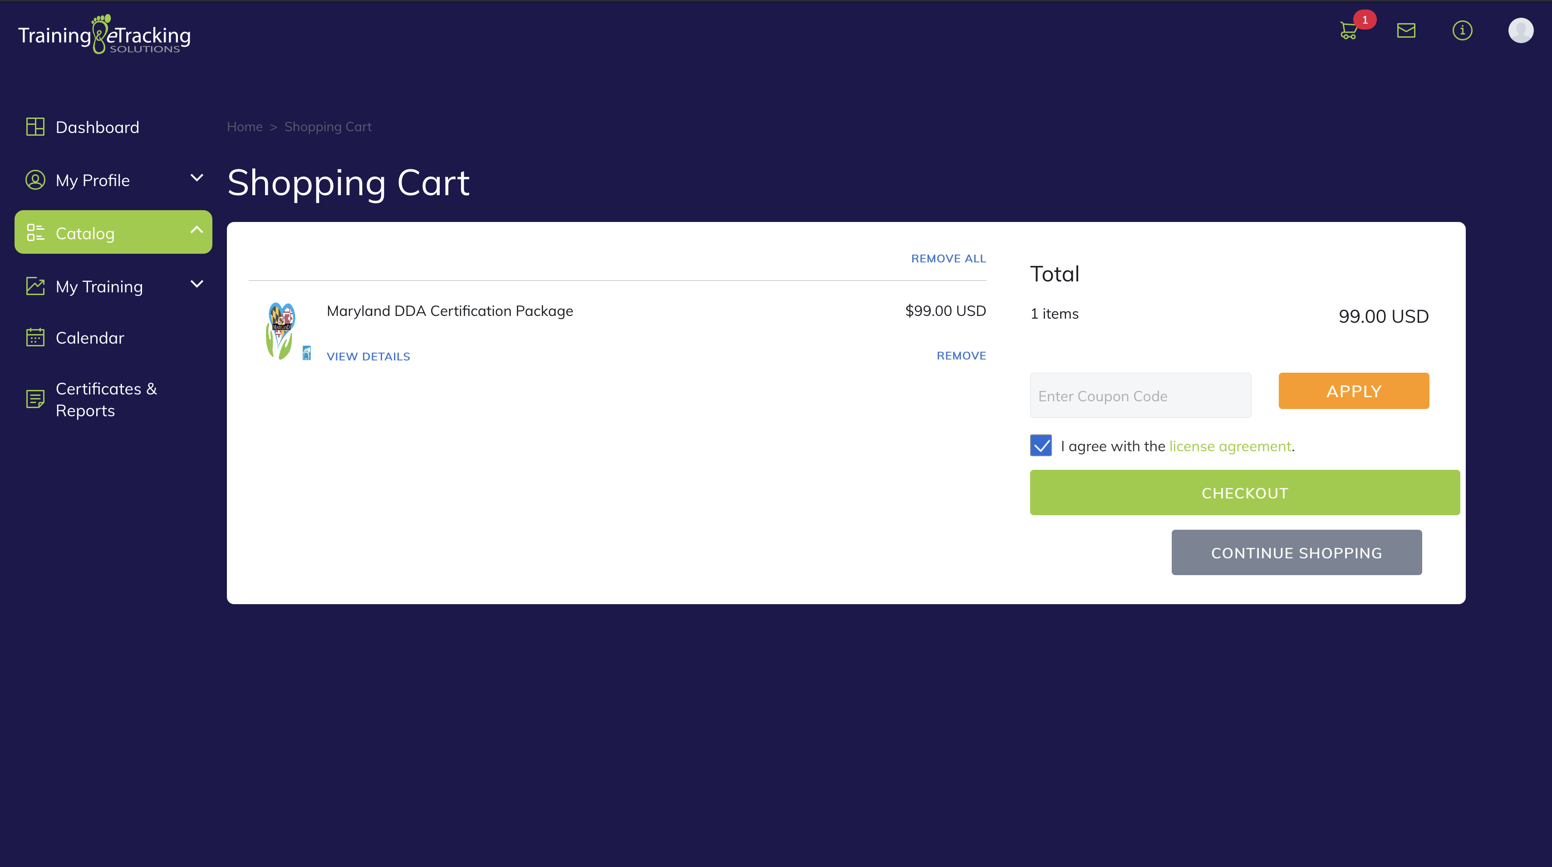1552x867 pixels.
Task: Open the license agreement link
Action: [1230, 447]
